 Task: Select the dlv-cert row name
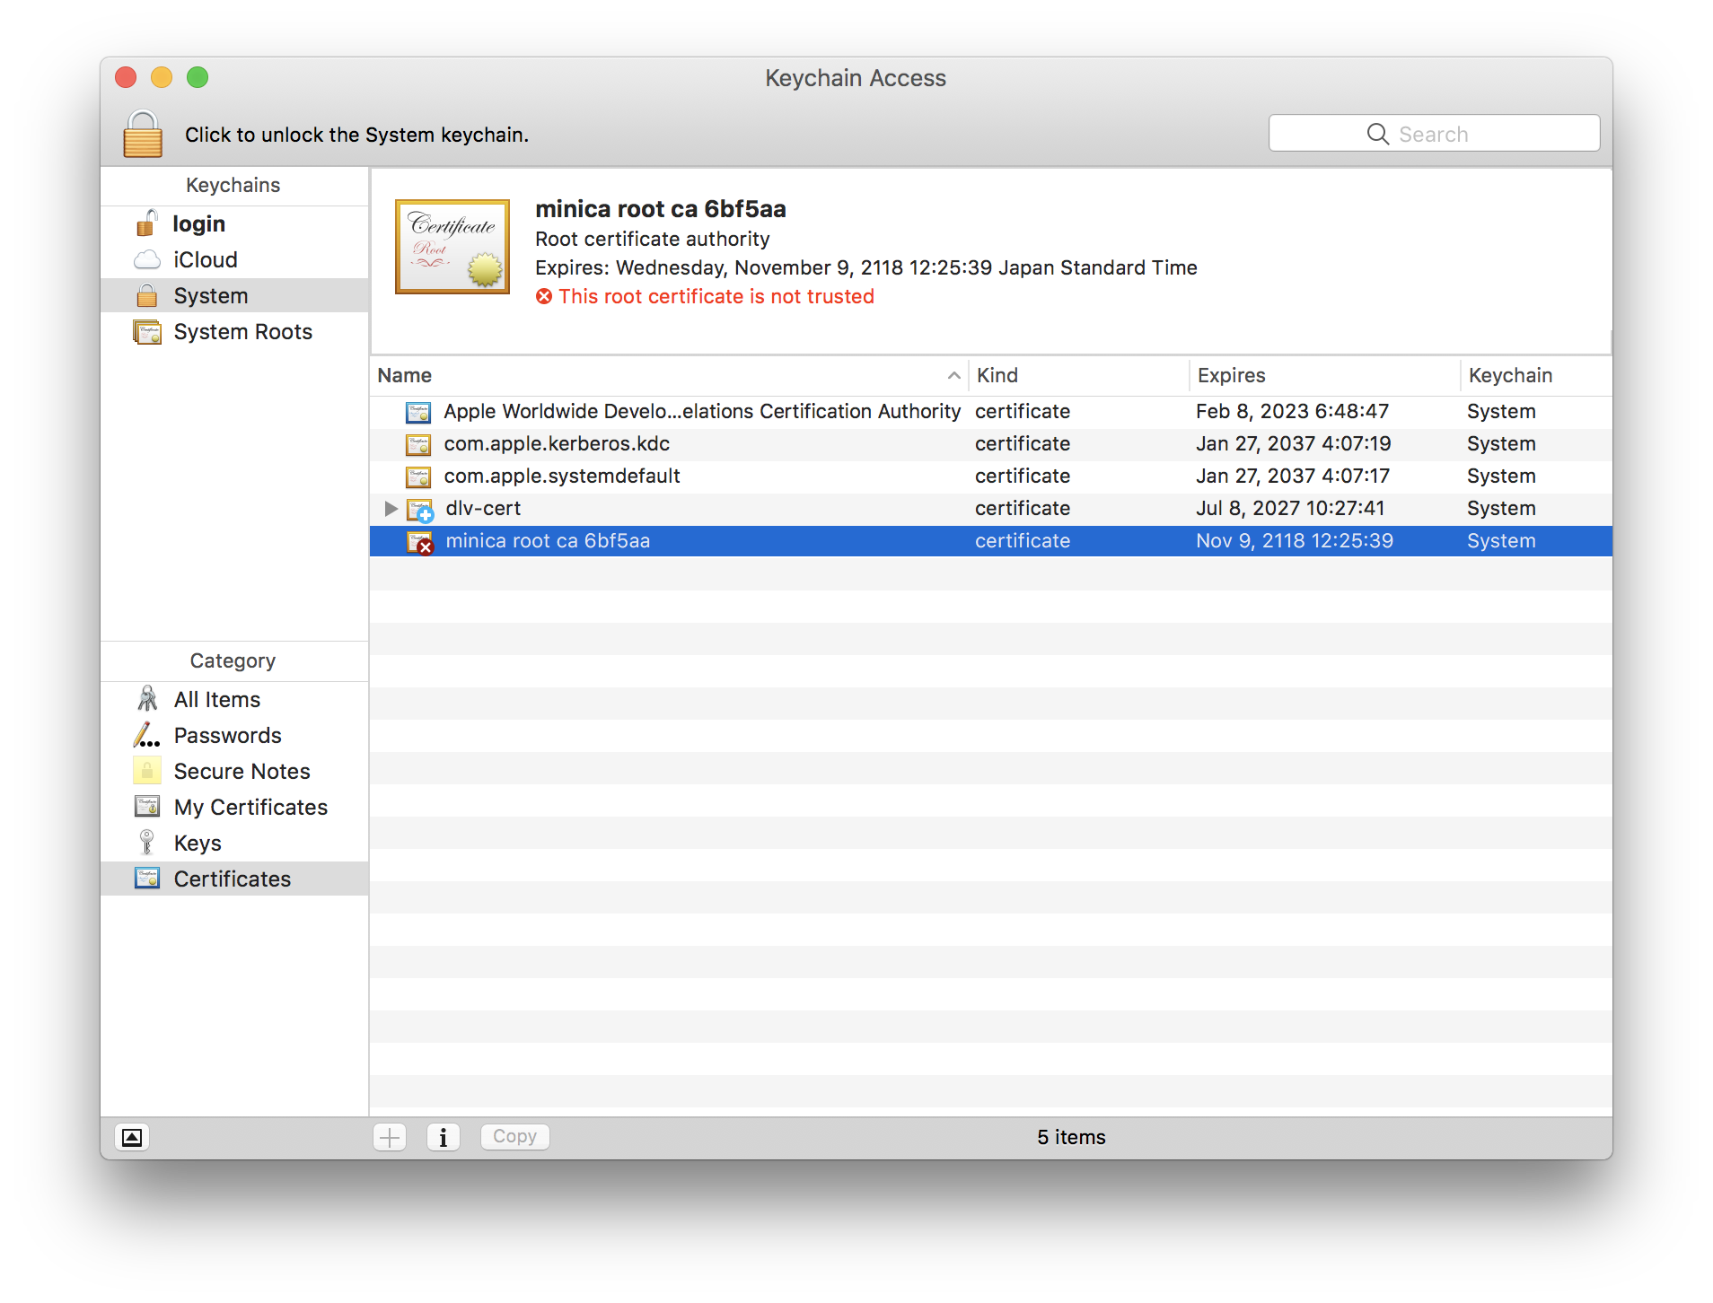click(483, 509)
